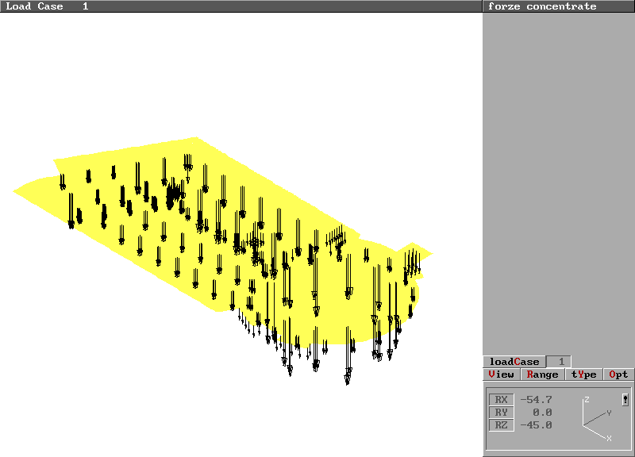The width and height of the screenshot is (635, 457).
Task: Select the RZ rotation button
Action: pyautogui.click(x=501, y=425)
